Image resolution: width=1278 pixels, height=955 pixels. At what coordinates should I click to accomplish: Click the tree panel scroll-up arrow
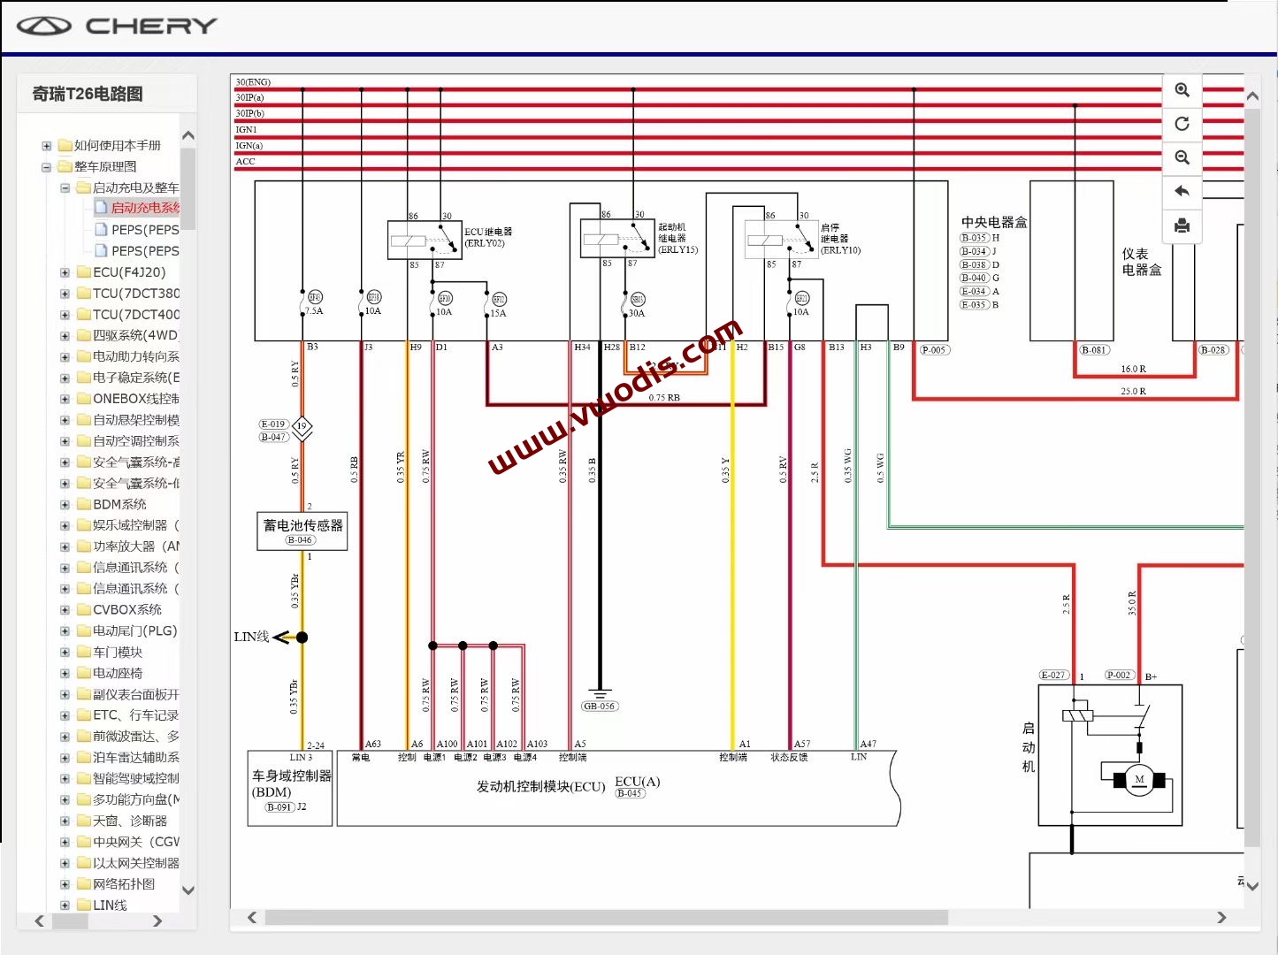187,135
